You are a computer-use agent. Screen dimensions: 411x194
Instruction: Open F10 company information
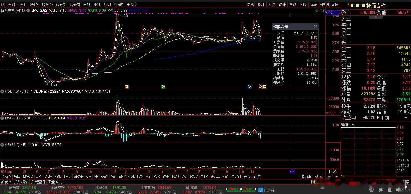click(303, 5)
